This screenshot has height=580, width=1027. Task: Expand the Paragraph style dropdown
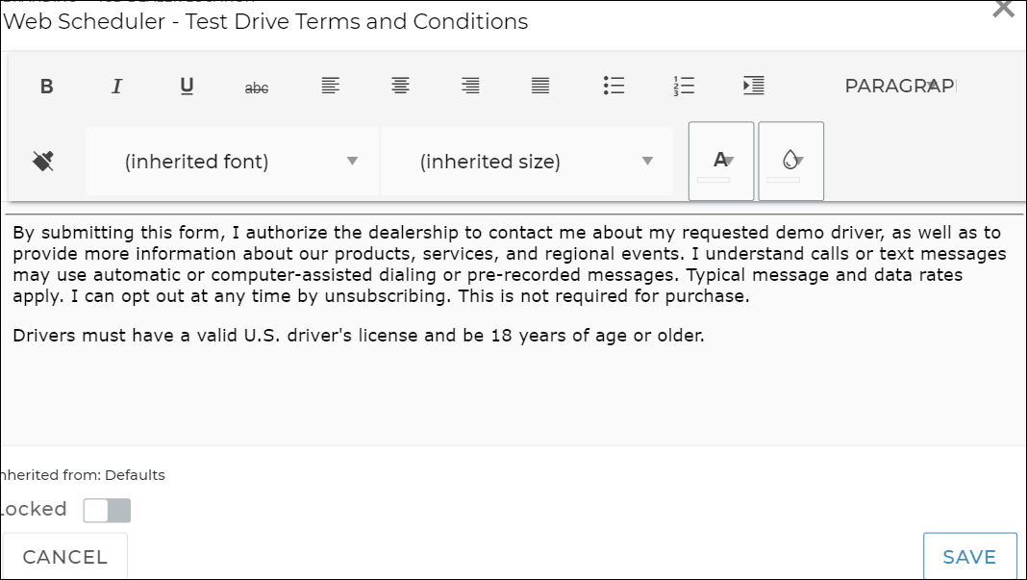[x=899, y=87]
